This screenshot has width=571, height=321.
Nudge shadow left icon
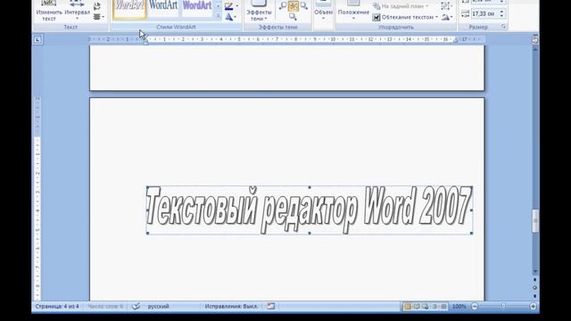click(283, 6)
